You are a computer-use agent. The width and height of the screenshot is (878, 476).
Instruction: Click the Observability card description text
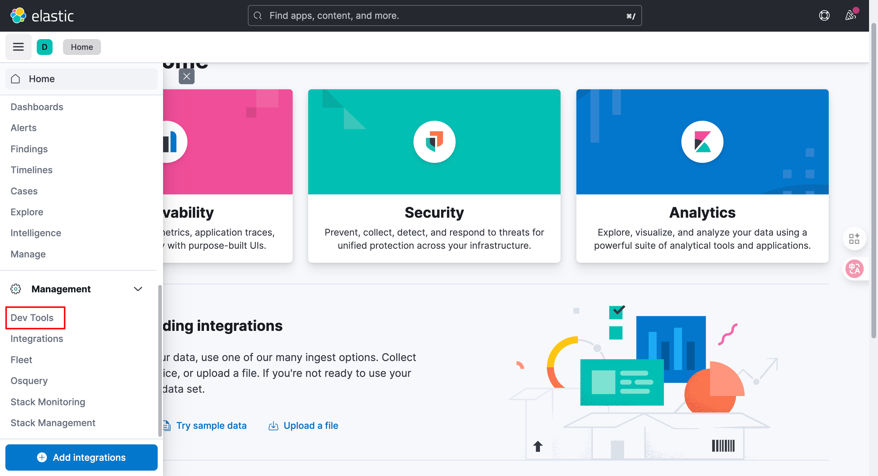219,239
